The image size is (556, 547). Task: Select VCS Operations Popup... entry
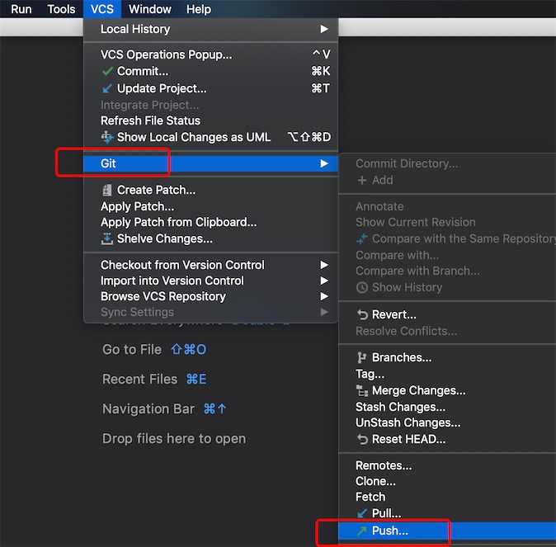pyautogui.click(x=210, y=54)
